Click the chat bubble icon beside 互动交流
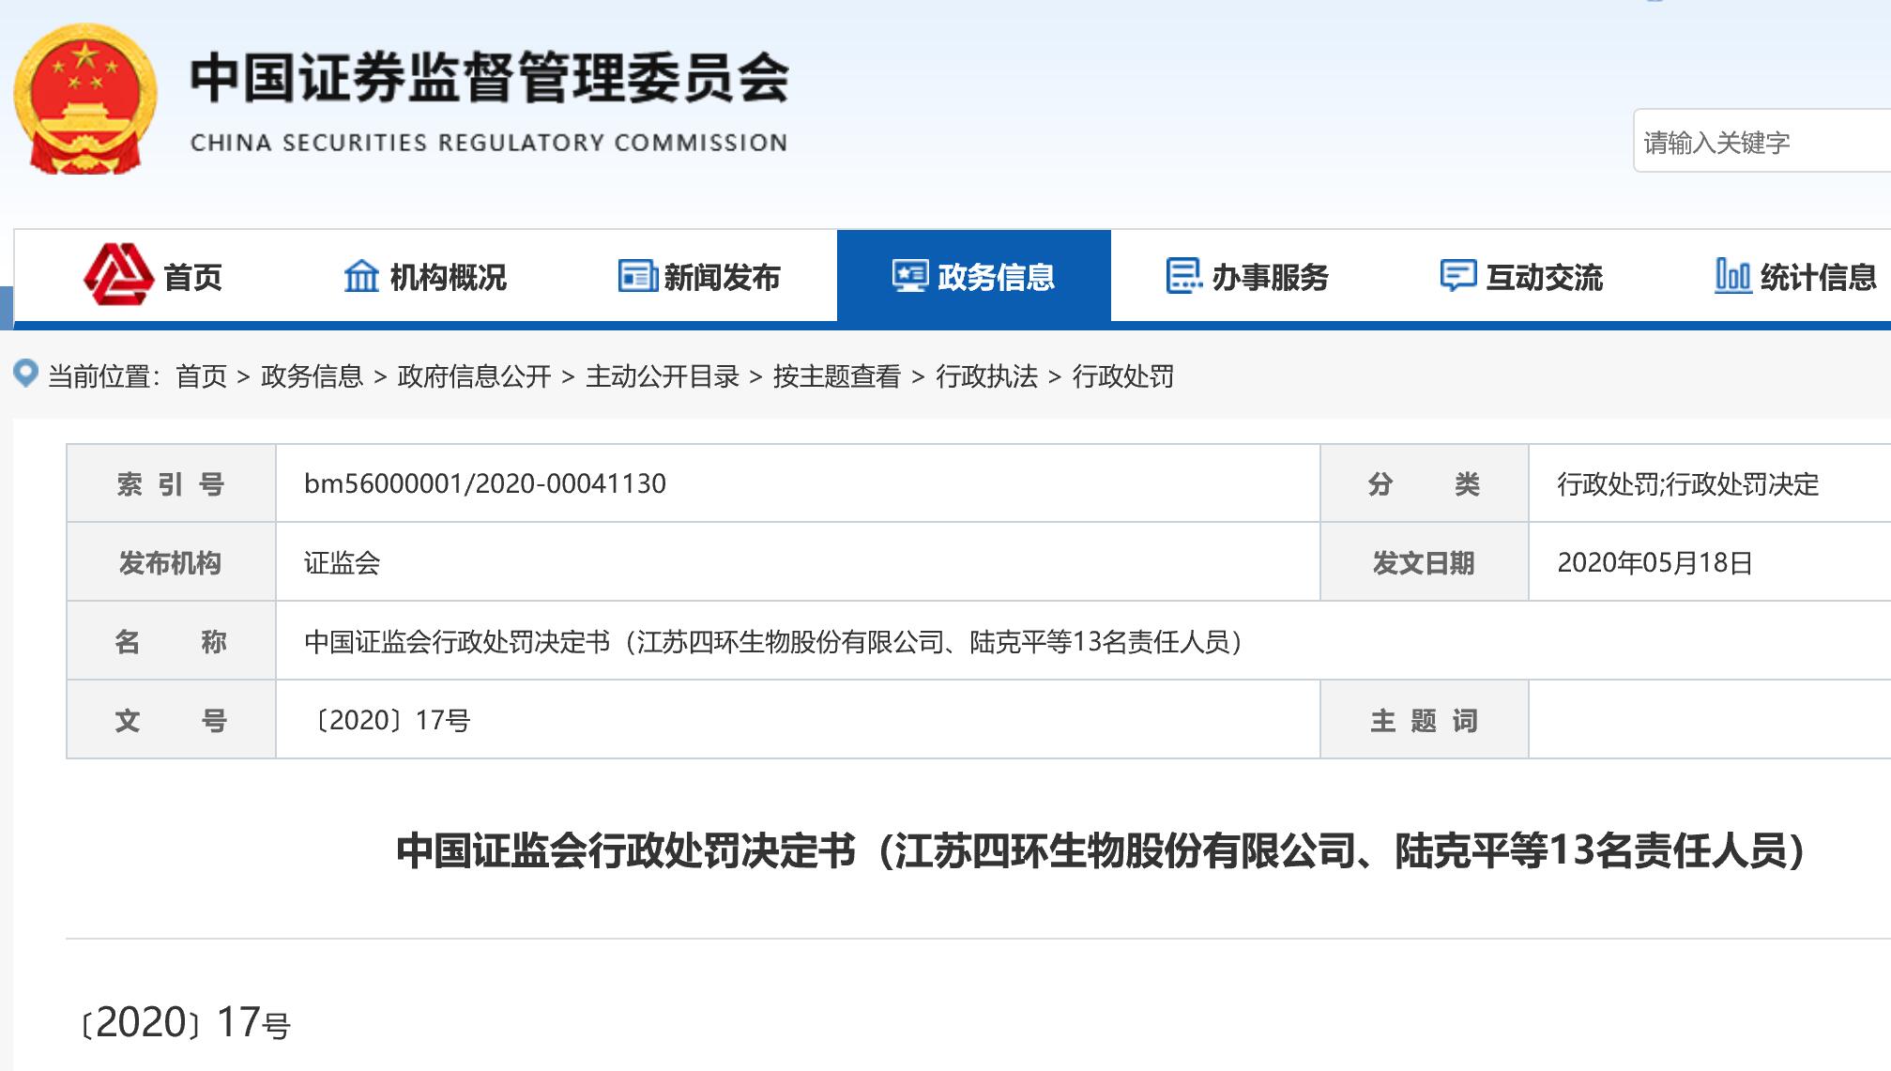This screenshot has height=1071, width=1891. point(1457,276)
